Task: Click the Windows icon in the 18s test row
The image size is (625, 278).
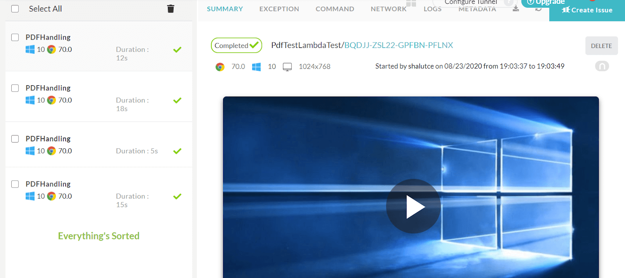Action: tap(30, 100)
